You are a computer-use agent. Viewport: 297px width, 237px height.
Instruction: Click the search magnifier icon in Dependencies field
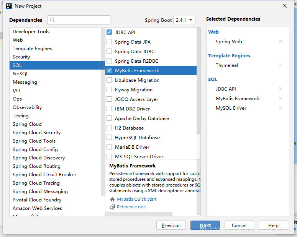click(x=53, y=20)
